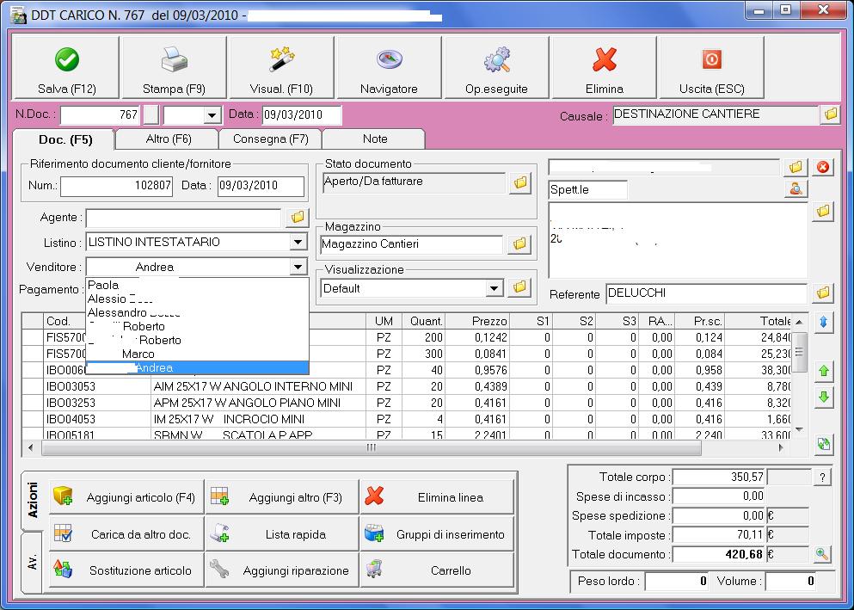Click magnifier next to Totale documento
The width and height of the screenshot is (854, 610).
(822, 555)
